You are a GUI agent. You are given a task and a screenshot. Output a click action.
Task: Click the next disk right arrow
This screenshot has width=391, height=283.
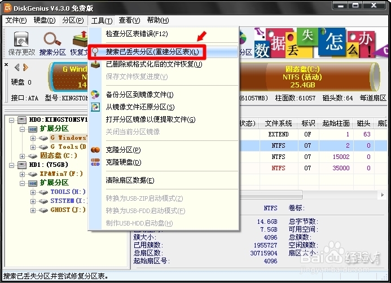coord(26,67)
